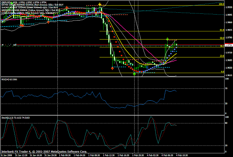This screenshot has width=233, height=157.
Task: Click the green up arrow at the 0.0 Fibonacci low
Action: tap(134, 73)
